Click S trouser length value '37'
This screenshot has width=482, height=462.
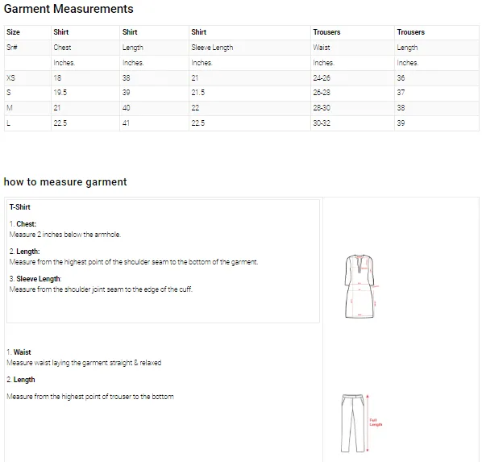tap(401, 92)
